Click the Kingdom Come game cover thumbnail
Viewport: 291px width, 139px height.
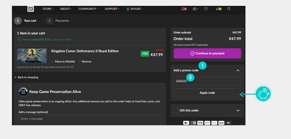[32, 56]
